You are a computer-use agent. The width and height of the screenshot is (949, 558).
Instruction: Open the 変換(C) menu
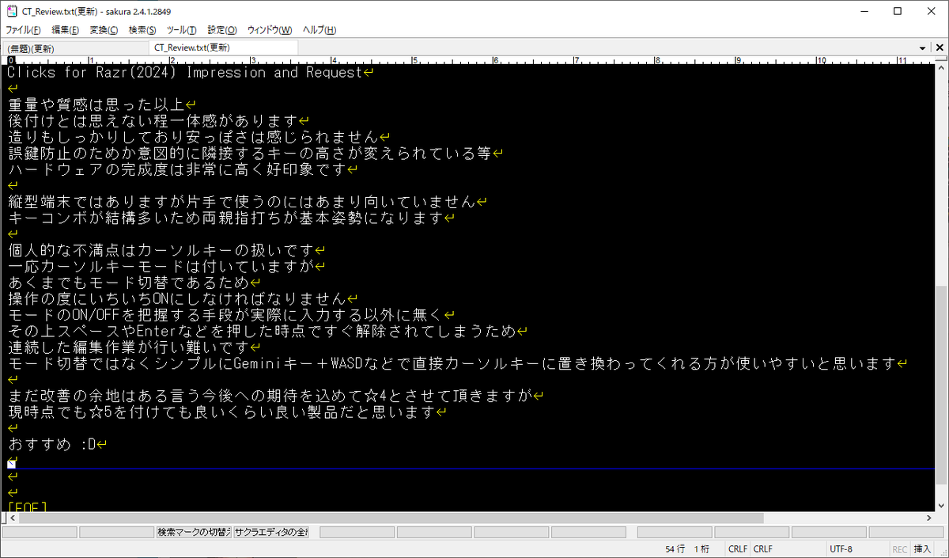(104, 30)
